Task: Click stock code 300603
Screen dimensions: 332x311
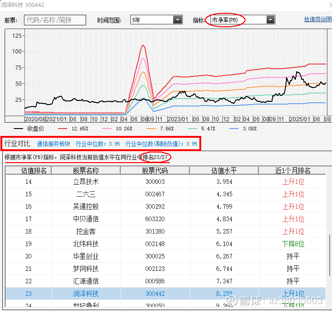Action: [155, 182]
